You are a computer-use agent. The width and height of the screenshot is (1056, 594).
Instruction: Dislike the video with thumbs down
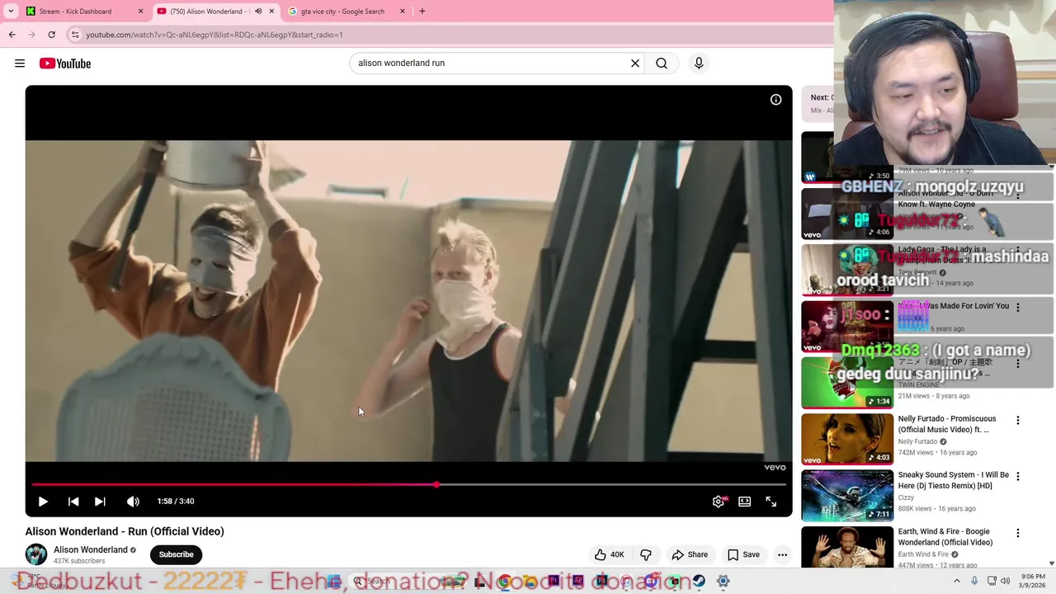646,555
